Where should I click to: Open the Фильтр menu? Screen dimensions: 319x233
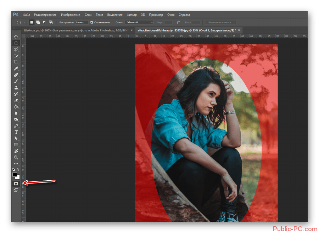coord(131,14)
